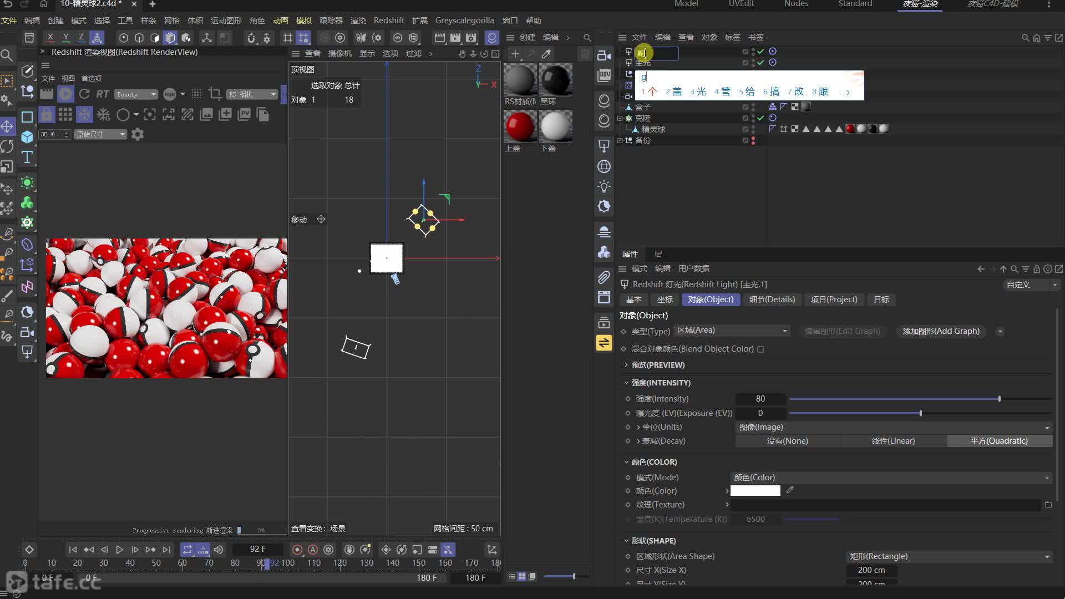This screenshot has height=599, width=1065.
Task: Switch to the Nodes layout tab
Action: [796, 4]
